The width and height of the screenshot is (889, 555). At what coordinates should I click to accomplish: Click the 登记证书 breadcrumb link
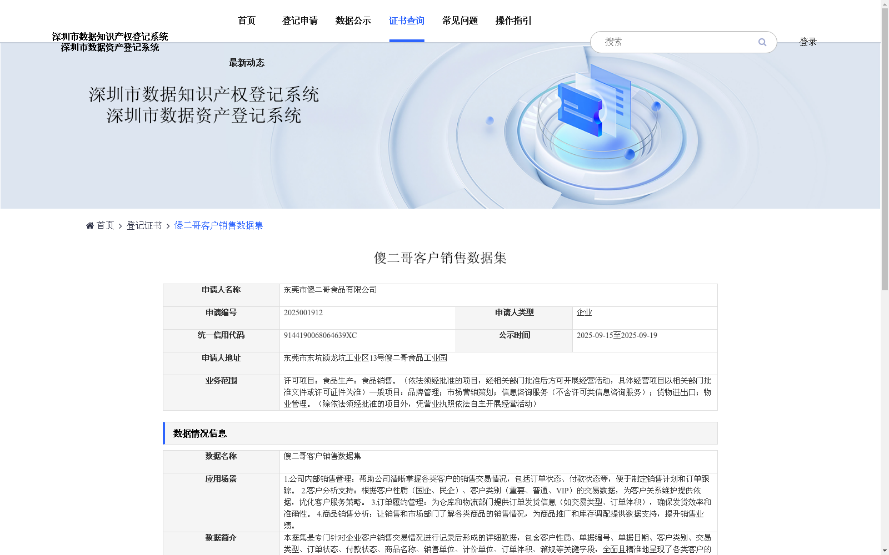coord(144,225)
